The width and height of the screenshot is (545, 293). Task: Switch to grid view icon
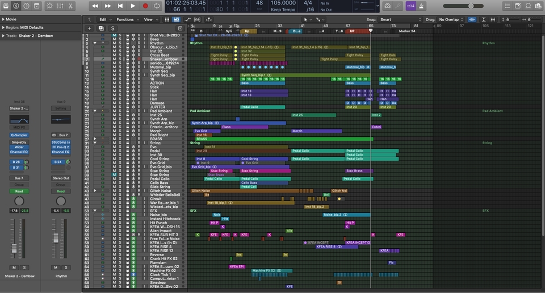167,19
